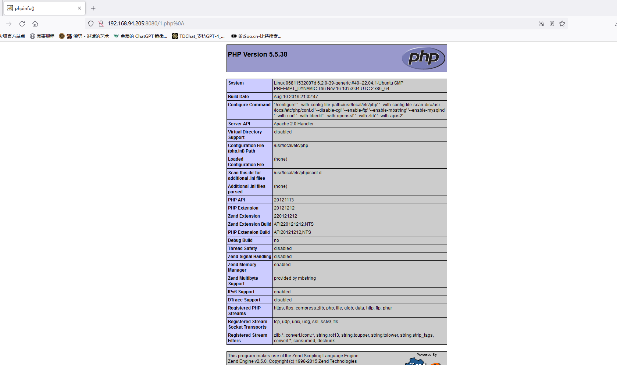Select Zend Extension value 220121212
Screen dimensions: 617x365
(285, 216)
